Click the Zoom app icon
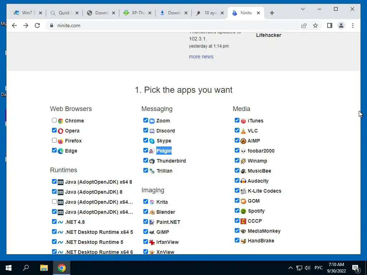Image resolution: width=367 pixels, height=275 pixels. click(152, 121)
